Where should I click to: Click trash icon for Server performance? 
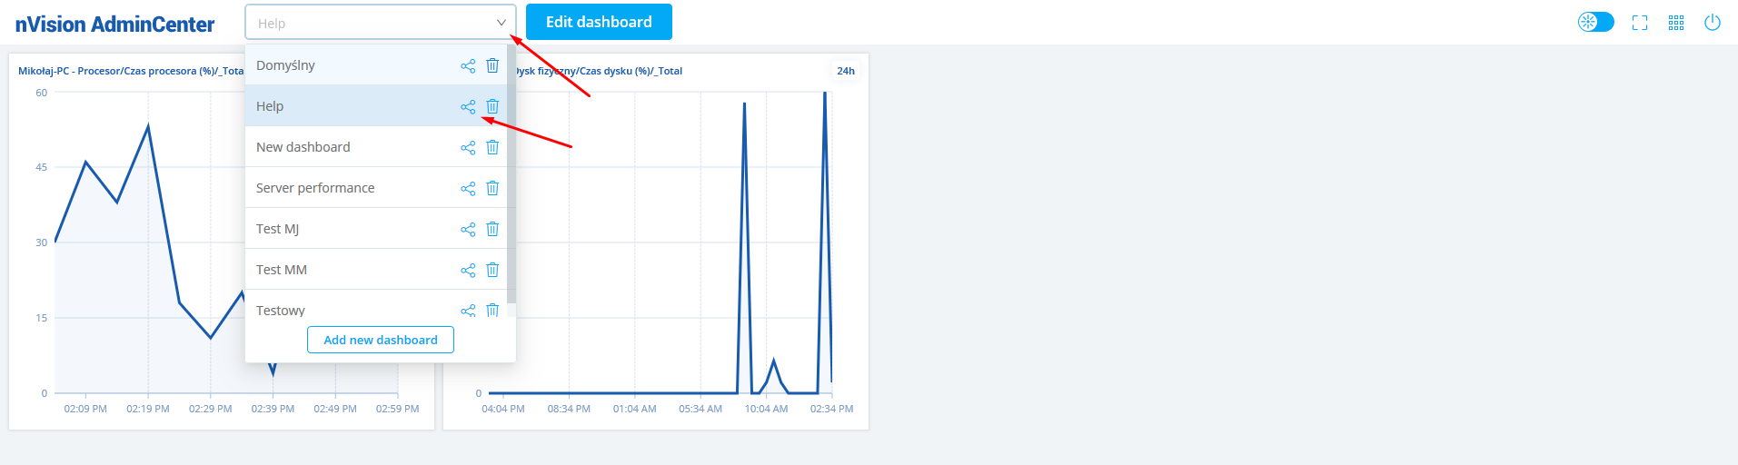tap(492, 188)
